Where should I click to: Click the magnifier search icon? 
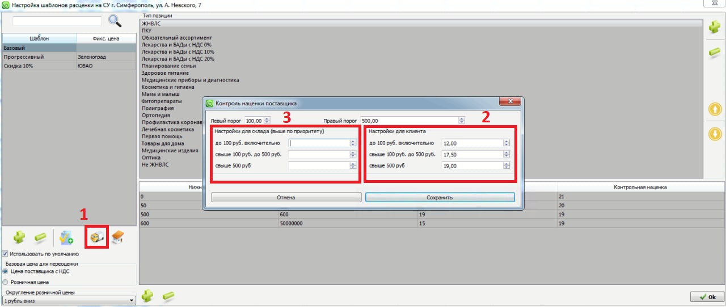[x=115, y=21]
